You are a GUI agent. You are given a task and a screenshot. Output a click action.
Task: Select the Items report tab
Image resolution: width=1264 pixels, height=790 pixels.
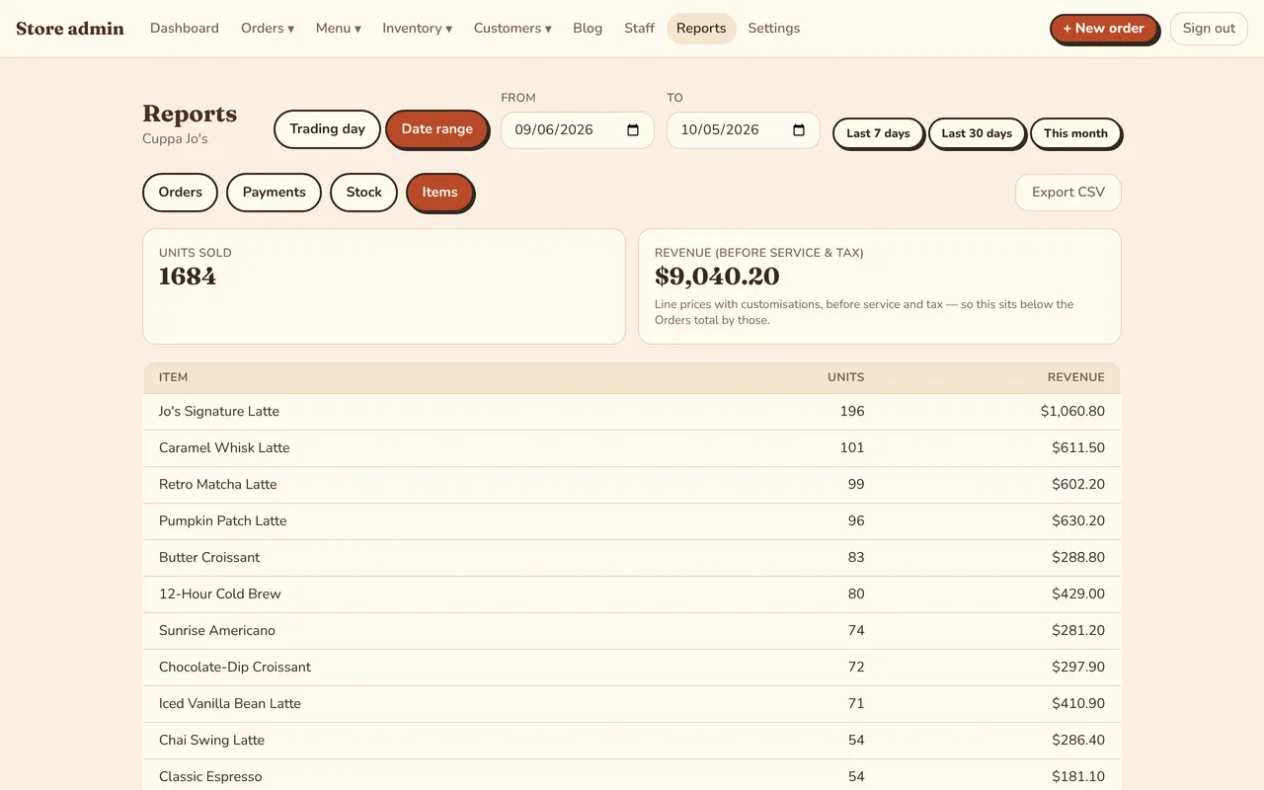439,193
